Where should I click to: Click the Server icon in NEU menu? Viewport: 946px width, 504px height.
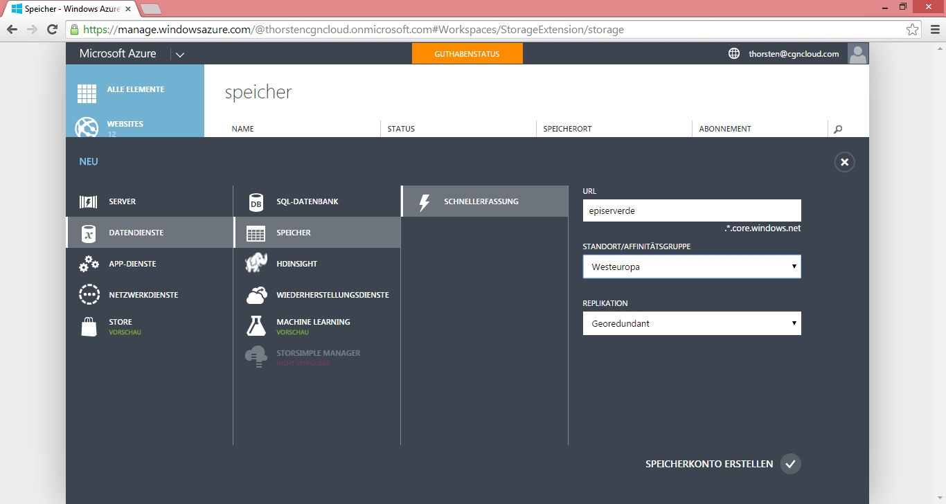[89, 201]
